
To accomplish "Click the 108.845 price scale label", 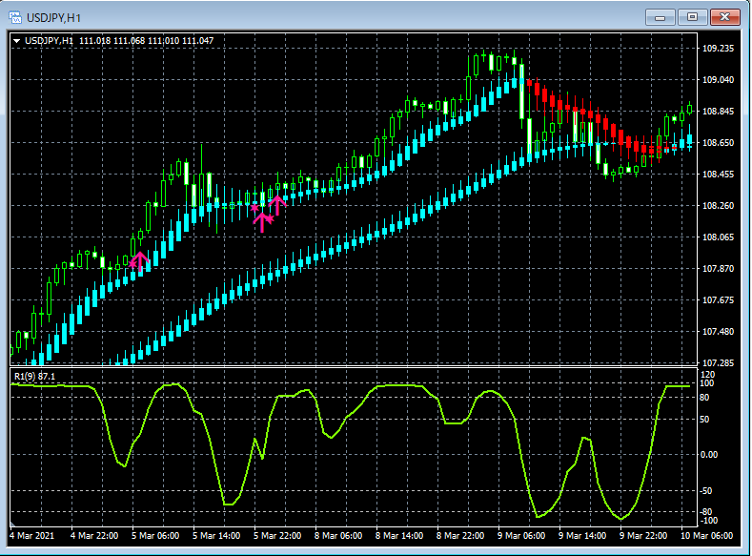I will click(x=718, y=112).
